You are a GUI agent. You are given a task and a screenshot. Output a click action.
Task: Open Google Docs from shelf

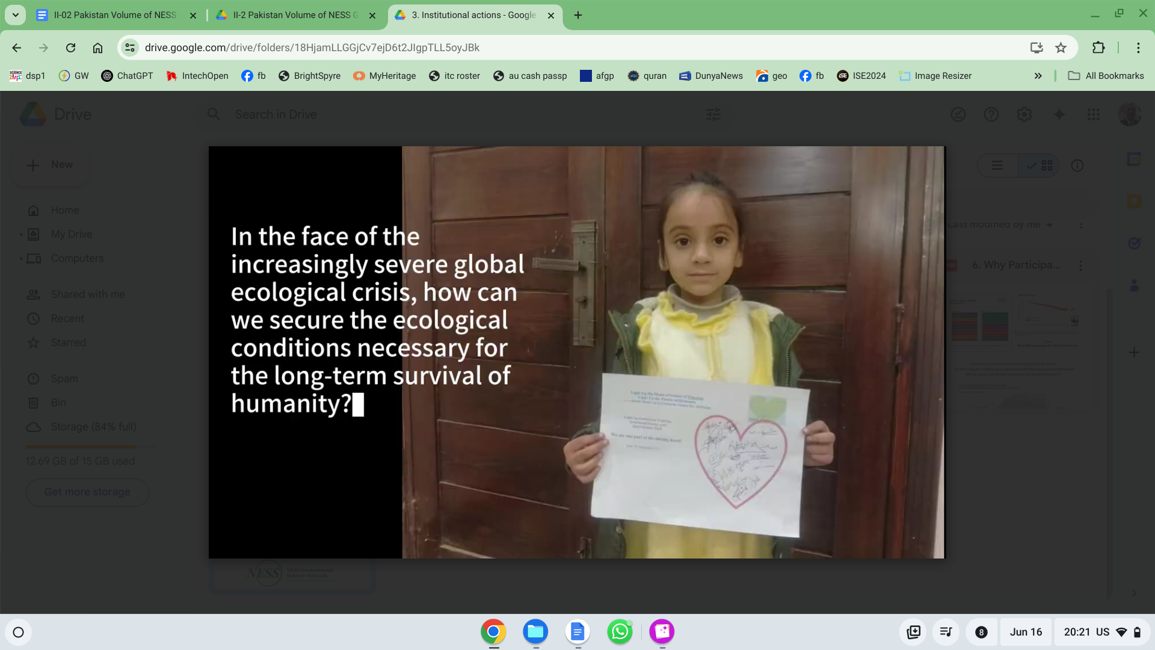click(577, 632)
